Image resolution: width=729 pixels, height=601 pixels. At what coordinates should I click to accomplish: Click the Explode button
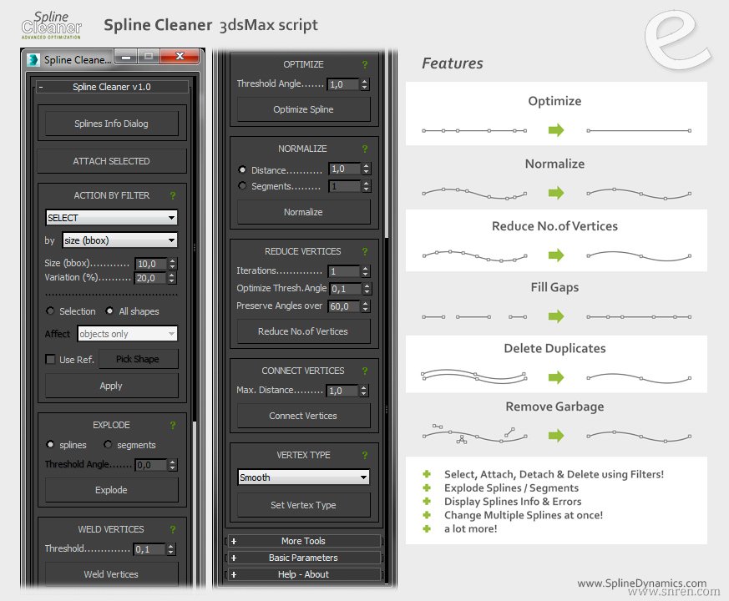pyautogui.click(x=112, y=490)
